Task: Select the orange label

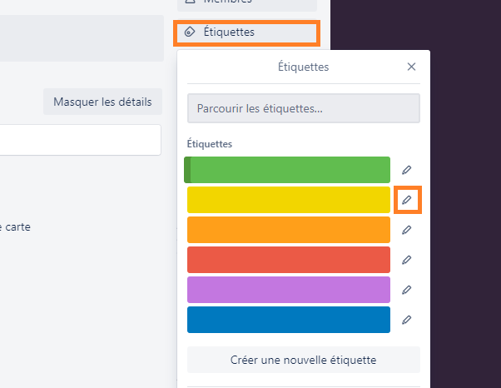Action: [x=289, y=230]
